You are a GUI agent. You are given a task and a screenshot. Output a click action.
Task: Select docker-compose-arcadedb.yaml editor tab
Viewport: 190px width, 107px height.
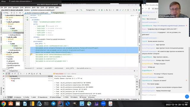(x=37, y=13)
